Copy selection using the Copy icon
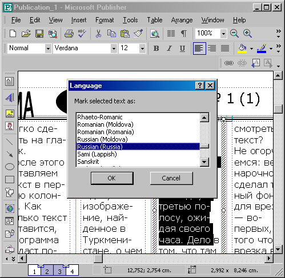This screenshot has width=285, height=278. tap(111, 34)
